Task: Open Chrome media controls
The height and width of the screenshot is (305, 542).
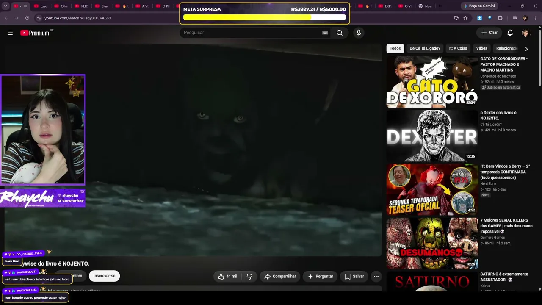Action: (x=515, y=18)
